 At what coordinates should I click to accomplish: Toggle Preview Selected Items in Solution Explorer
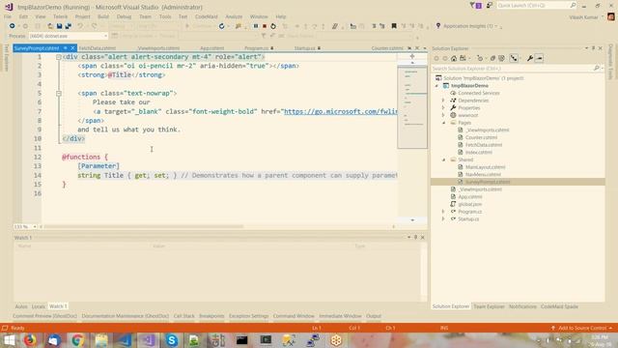[x=539, y=58]
